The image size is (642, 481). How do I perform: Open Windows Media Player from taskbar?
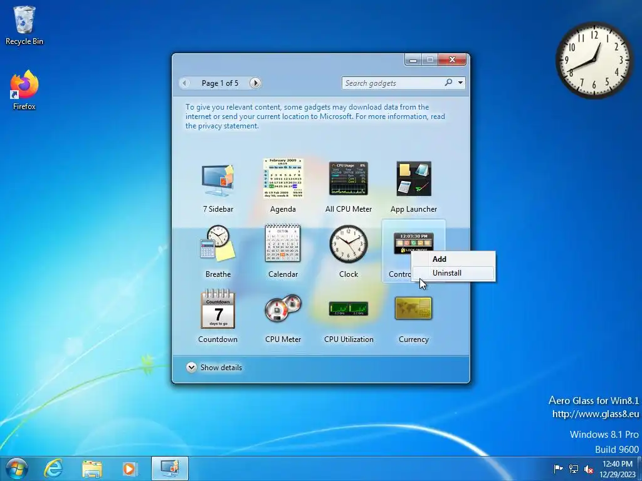pos(130,468)
